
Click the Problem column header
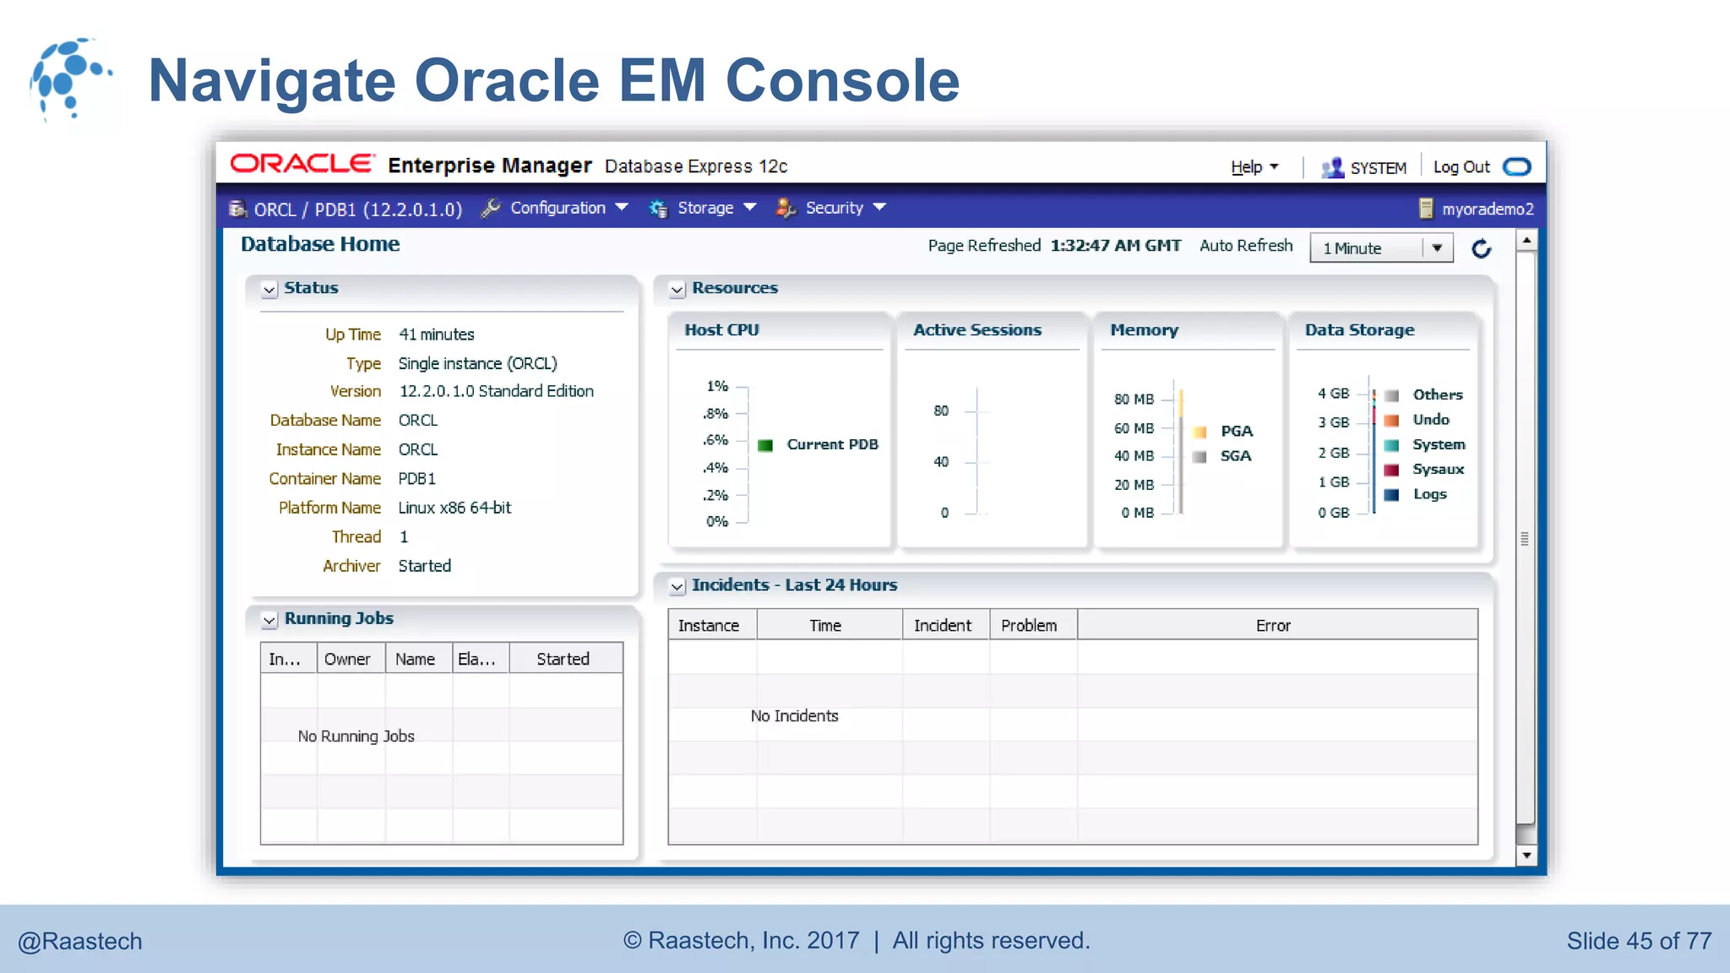click(x=1033, y=625)
